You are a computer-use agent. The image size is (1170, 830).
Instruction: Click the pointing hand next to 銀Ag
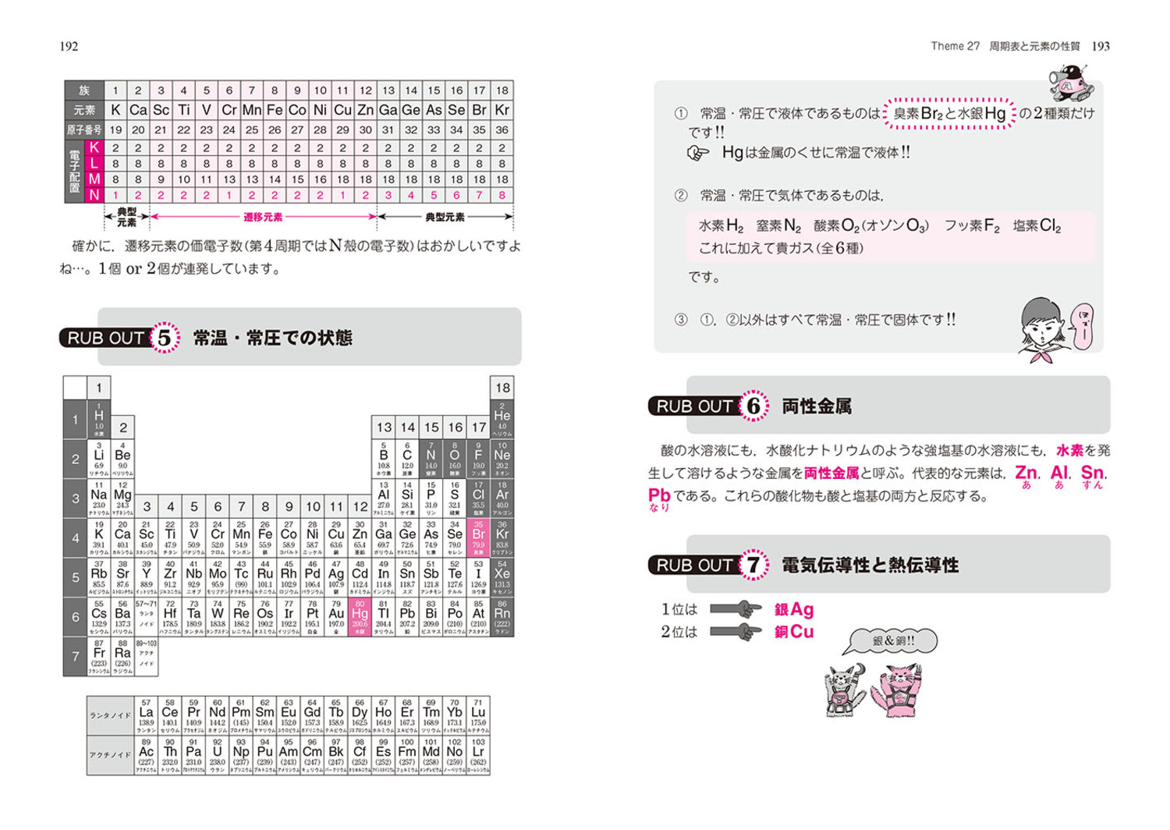[x=736, y=609]
